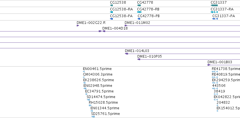Click the EN02948.5prime label text
The width and height of the screenshot is (240, 118).
[x=98, y=85]
